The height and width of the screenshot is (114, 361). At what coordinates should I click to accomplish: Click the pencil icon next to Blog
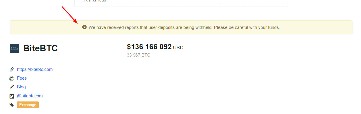point(12,87)
